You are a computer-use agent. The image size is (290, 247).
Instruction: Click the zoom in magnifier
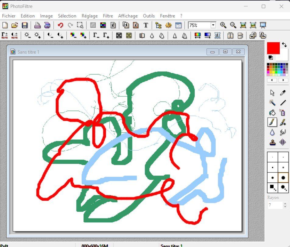point(223,25)
